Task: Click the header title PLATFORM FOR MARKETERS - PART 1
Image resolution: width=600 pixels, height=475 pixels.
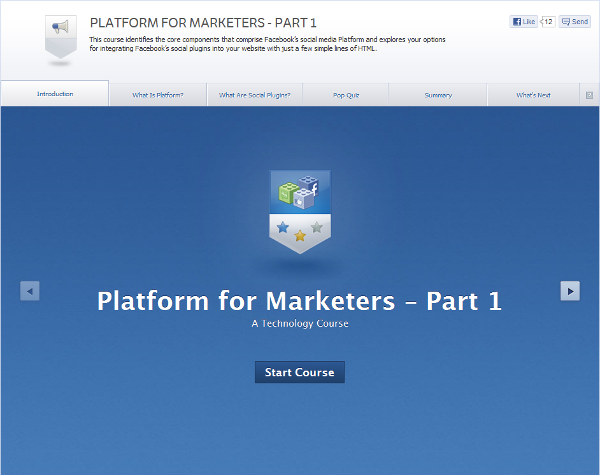Action: point(203,23)
